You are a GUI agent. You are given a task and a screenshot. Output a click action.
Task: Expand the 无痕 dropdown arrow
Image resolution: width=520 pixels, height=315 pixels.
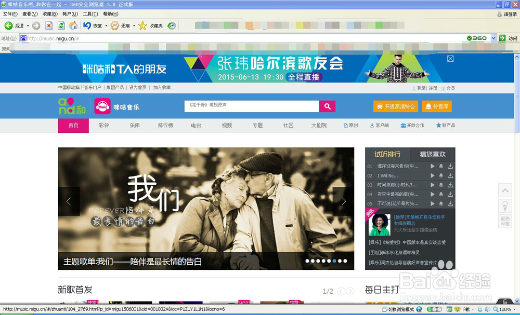click(134, 26)
